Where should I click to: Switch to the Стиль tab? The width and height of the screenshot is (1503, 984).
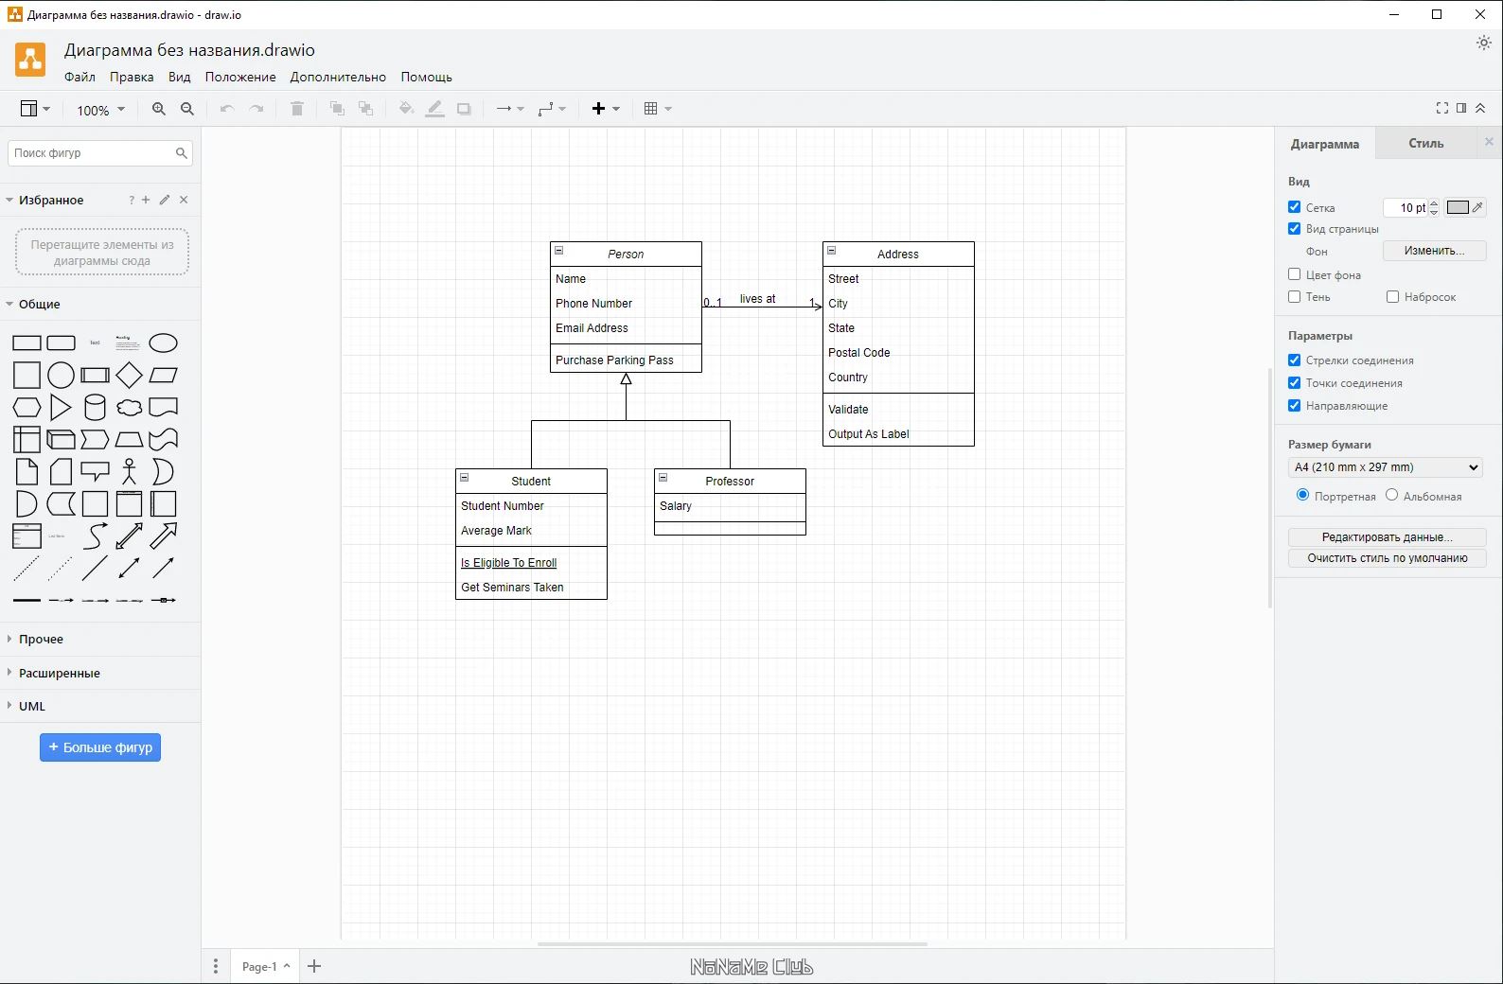tap(1425, 144)
